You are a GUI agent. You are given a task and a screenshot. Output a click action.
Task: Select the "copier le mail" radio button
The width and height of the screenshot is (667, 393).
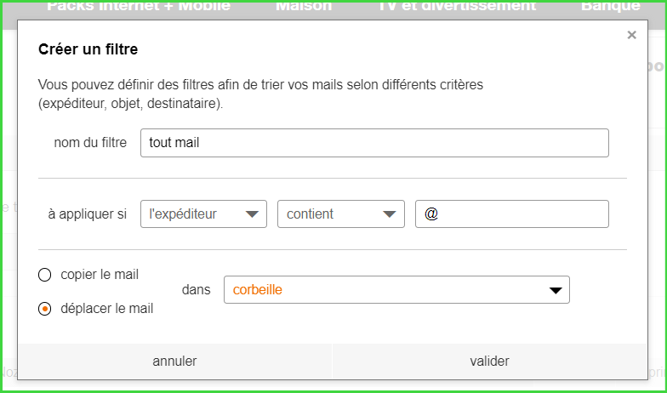click(45, 275)
